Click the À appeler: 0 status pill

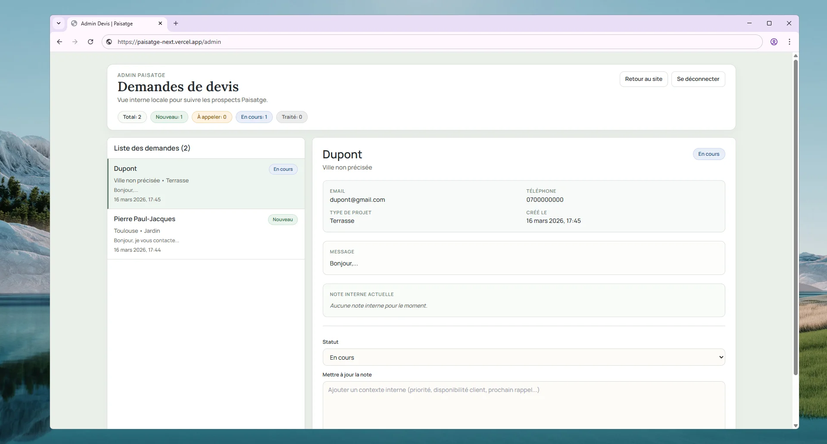click(212, 117)
